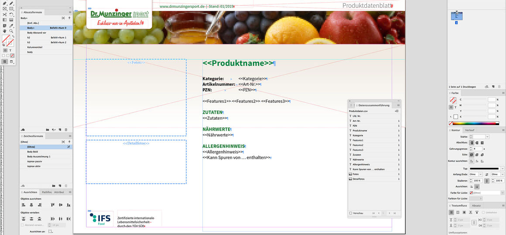Select the Zoom magnifier tool
This screenshot has height=235, width=506.
pyautogui.click(x=12, y=31)
